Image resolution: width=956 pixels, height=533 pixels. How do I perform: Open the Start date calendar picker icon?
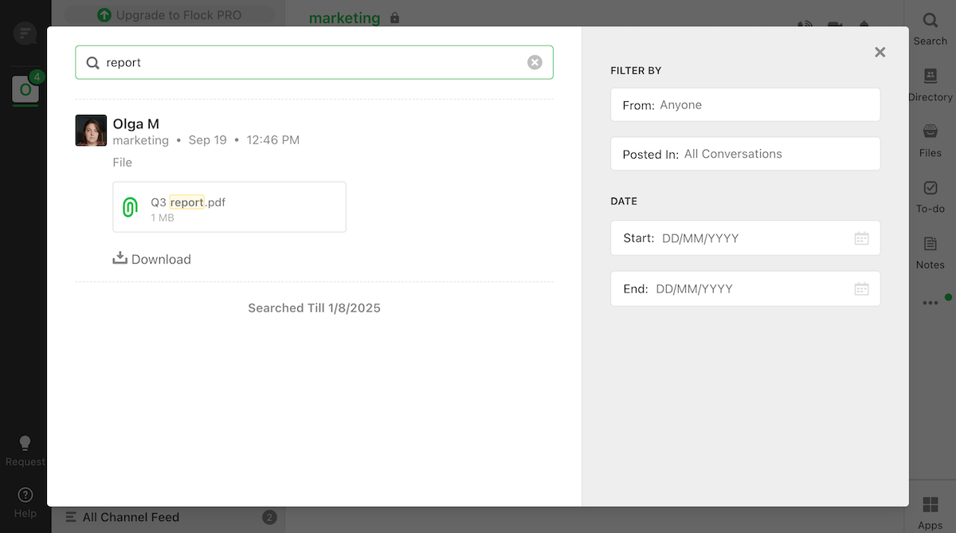coord(861,238)
